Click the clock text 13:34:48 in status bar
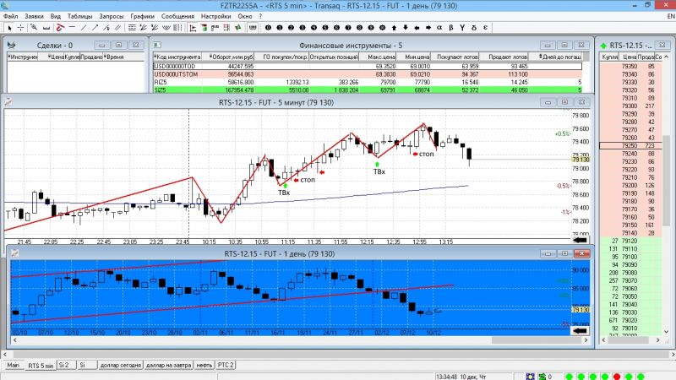This screenshot has width=676, height=380. (x=447, y=377)
